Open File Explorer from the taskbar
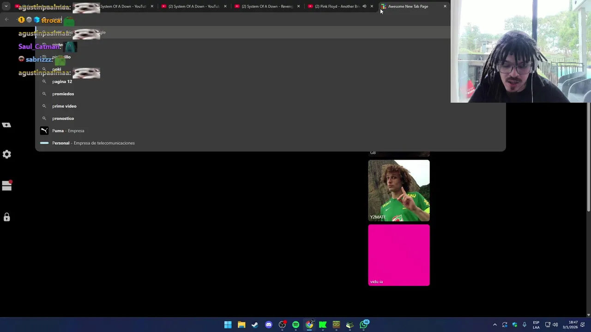The width and height of the screenshot is (591, 332). click(x=241, y=325)
